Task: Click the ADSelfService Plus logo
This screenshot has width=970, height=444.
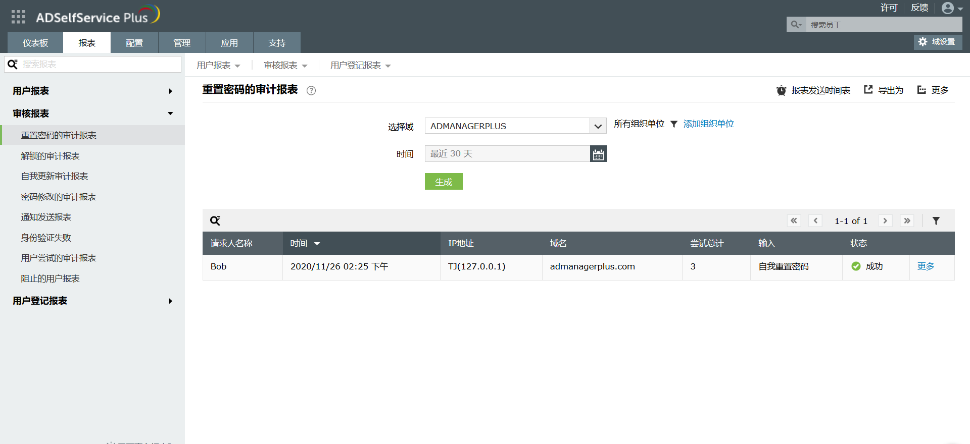Action: coord(98,15)
